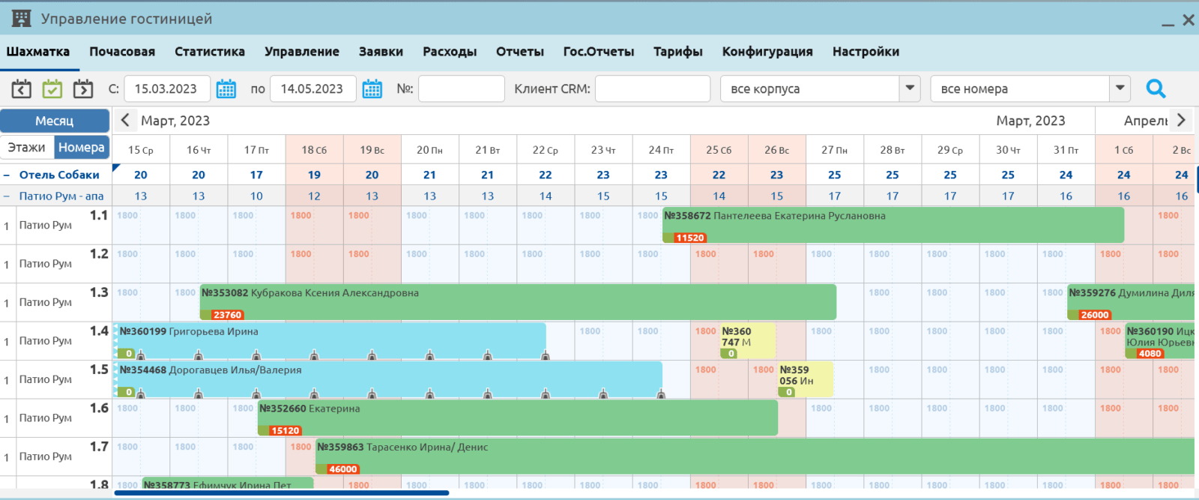Screen dimensions: 1199x500
Task: Open the end date calendar picker
Action: click(x=372, y=89)
